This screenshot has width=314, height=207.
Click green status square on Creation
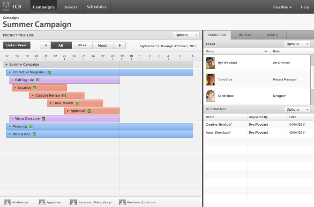point(34,88)
